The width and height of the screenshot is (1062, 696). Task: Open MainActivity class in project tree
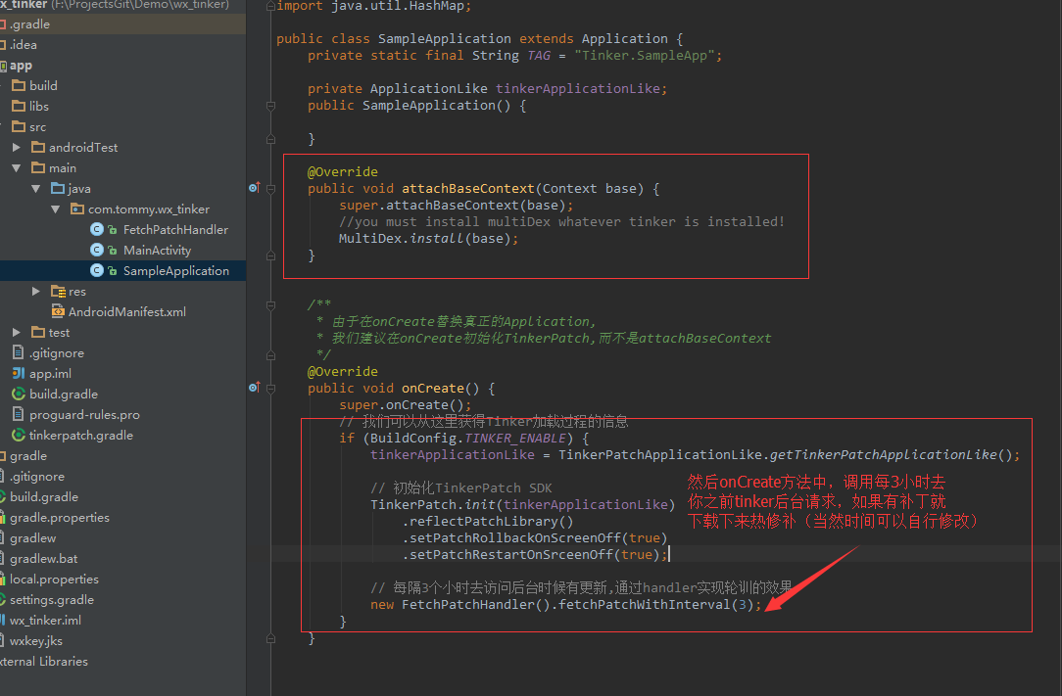[x=157, y=250]
